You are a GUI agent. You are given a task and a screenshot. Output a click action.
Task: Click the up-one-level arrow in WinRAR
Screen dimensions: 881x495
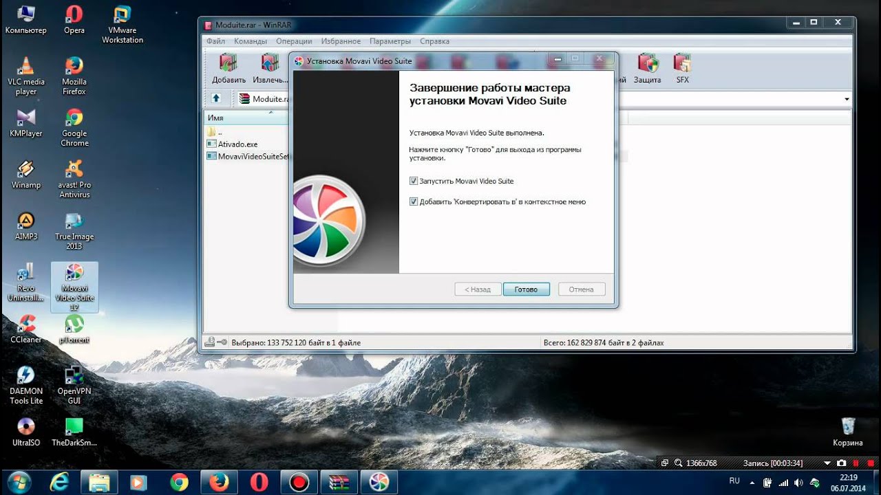[216, 98]
